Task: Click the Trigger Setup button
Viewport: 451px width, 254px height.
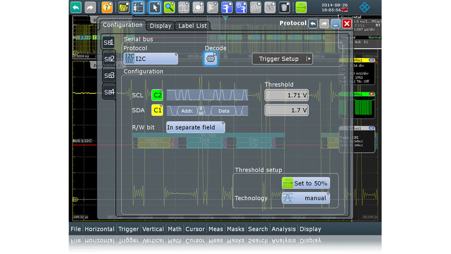Action: tap(282, 59)
